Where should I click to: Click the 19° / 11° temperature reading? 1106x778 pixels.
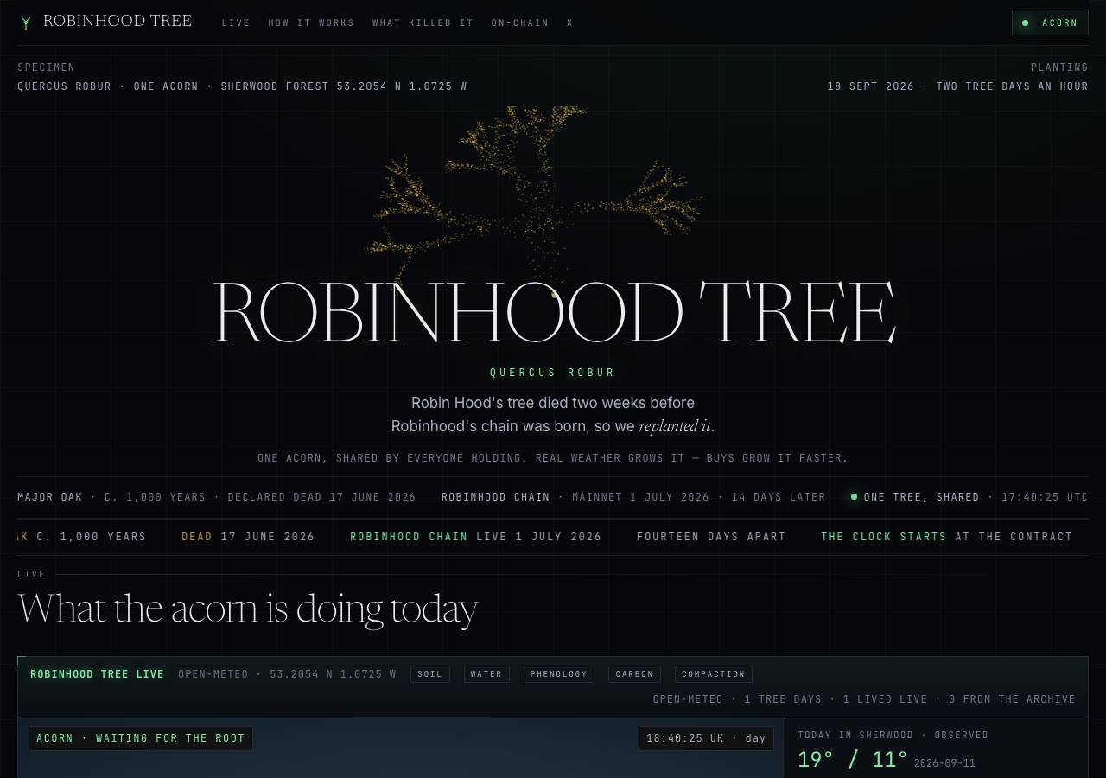click(x=852, y=760)
